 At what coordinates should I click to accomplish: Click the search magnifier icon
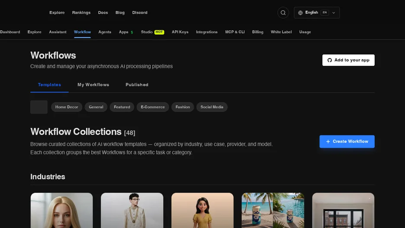(x=283, y=13)
